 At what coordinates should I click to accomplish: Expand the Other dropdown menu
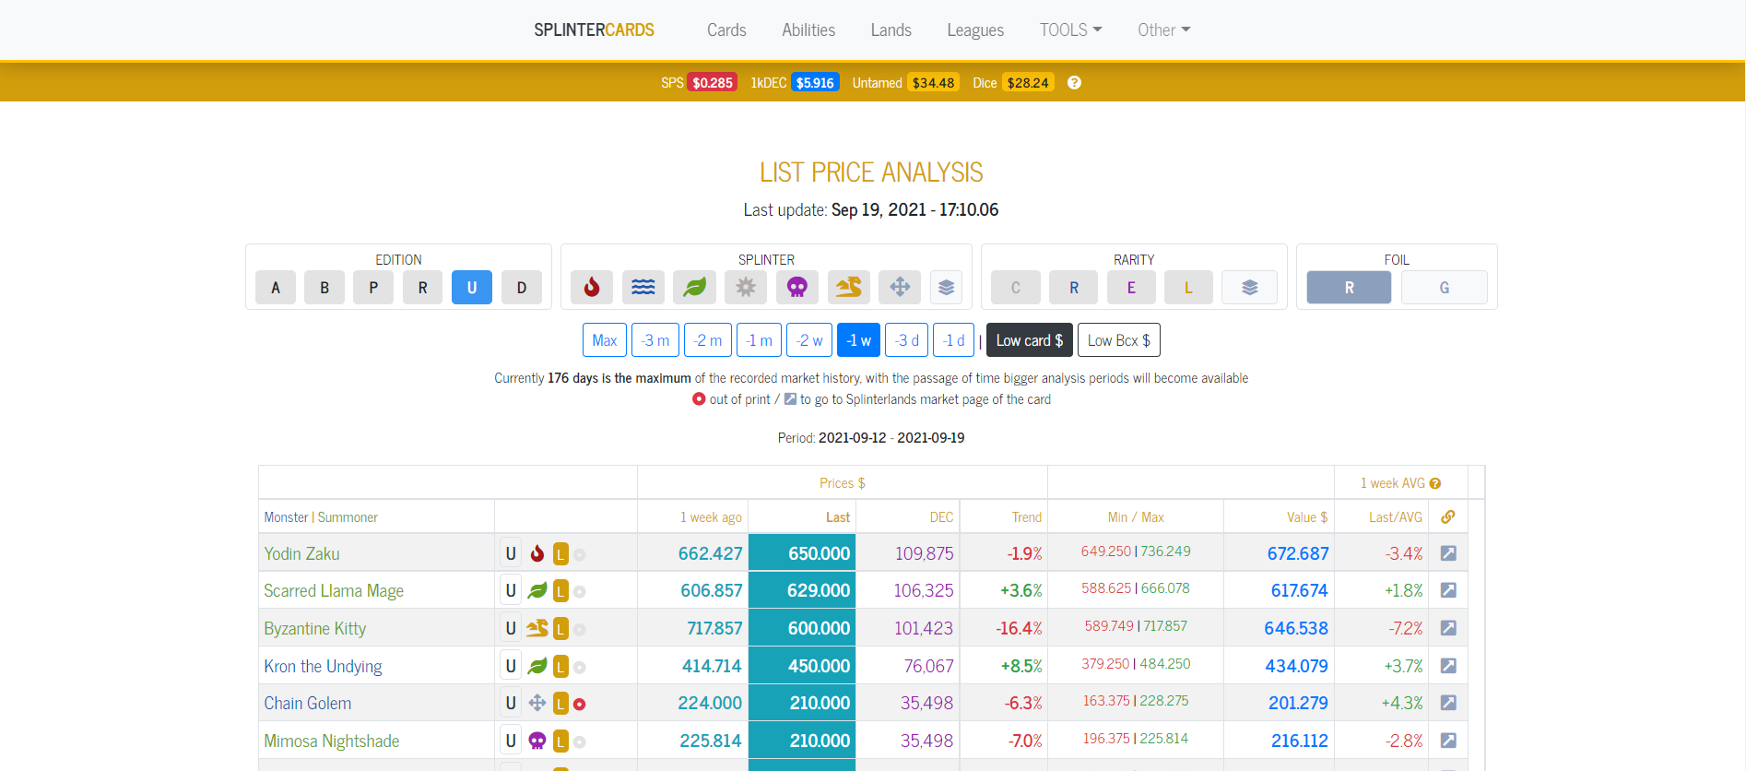tap(1163, 30)
